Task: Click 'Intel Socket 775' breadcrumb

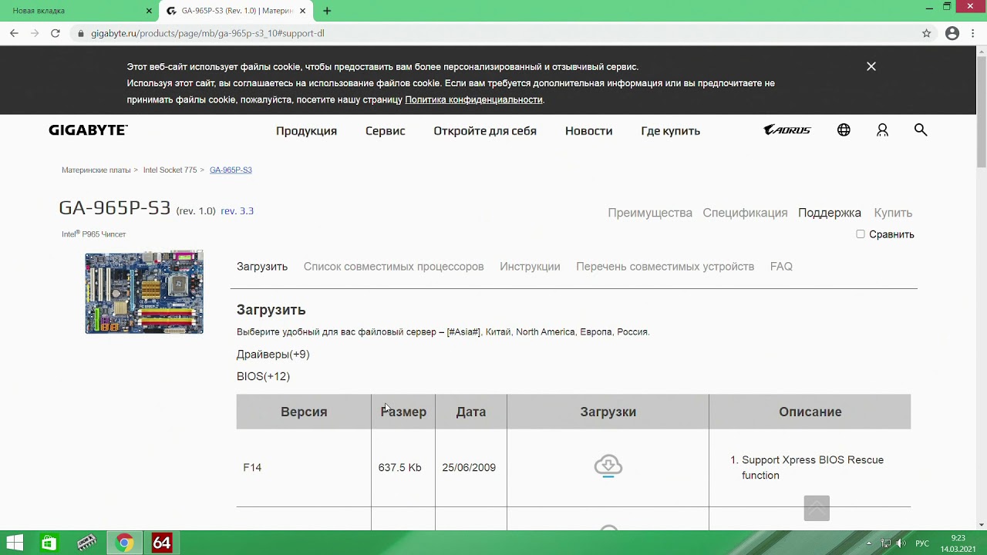Action: (x=170, y=170)
